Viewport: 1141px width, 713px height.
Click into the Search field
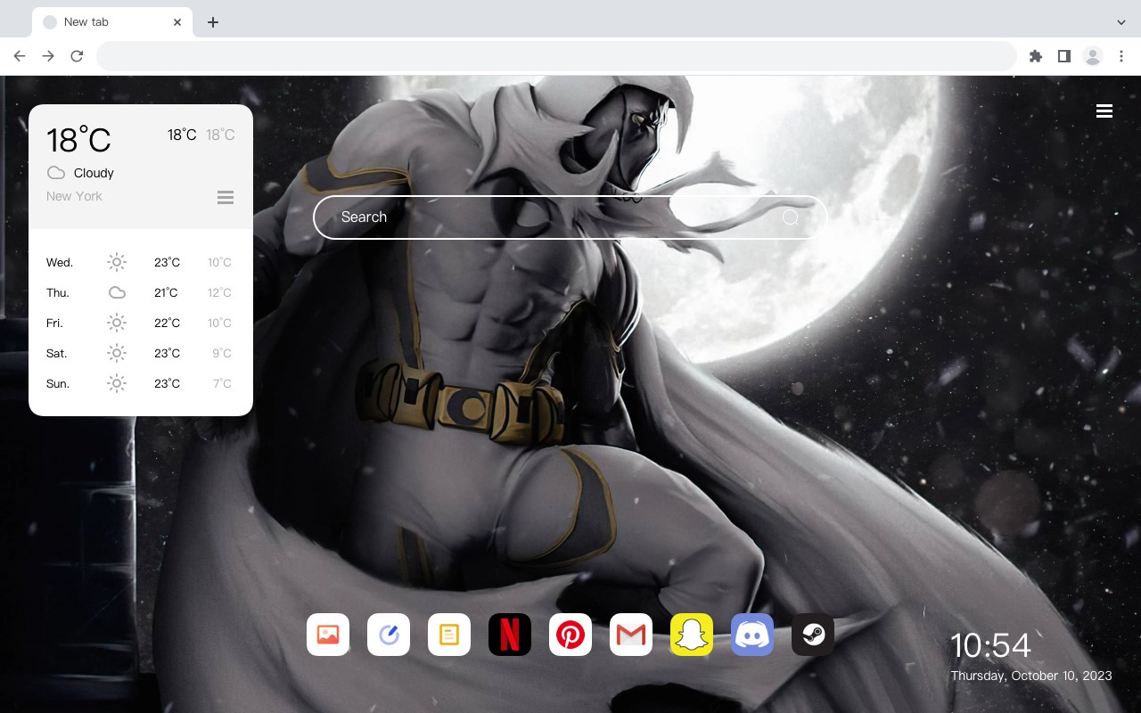click(570, 217)
